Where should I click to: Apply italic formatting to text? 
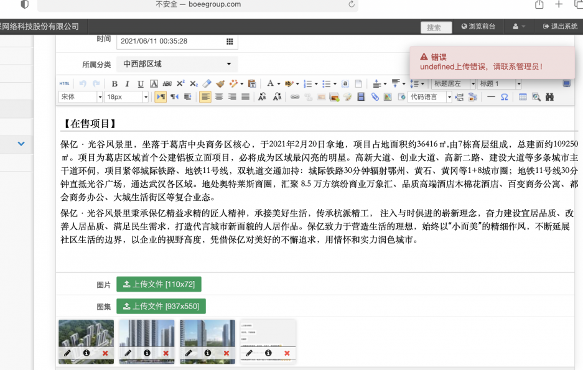tap(128, 84)
